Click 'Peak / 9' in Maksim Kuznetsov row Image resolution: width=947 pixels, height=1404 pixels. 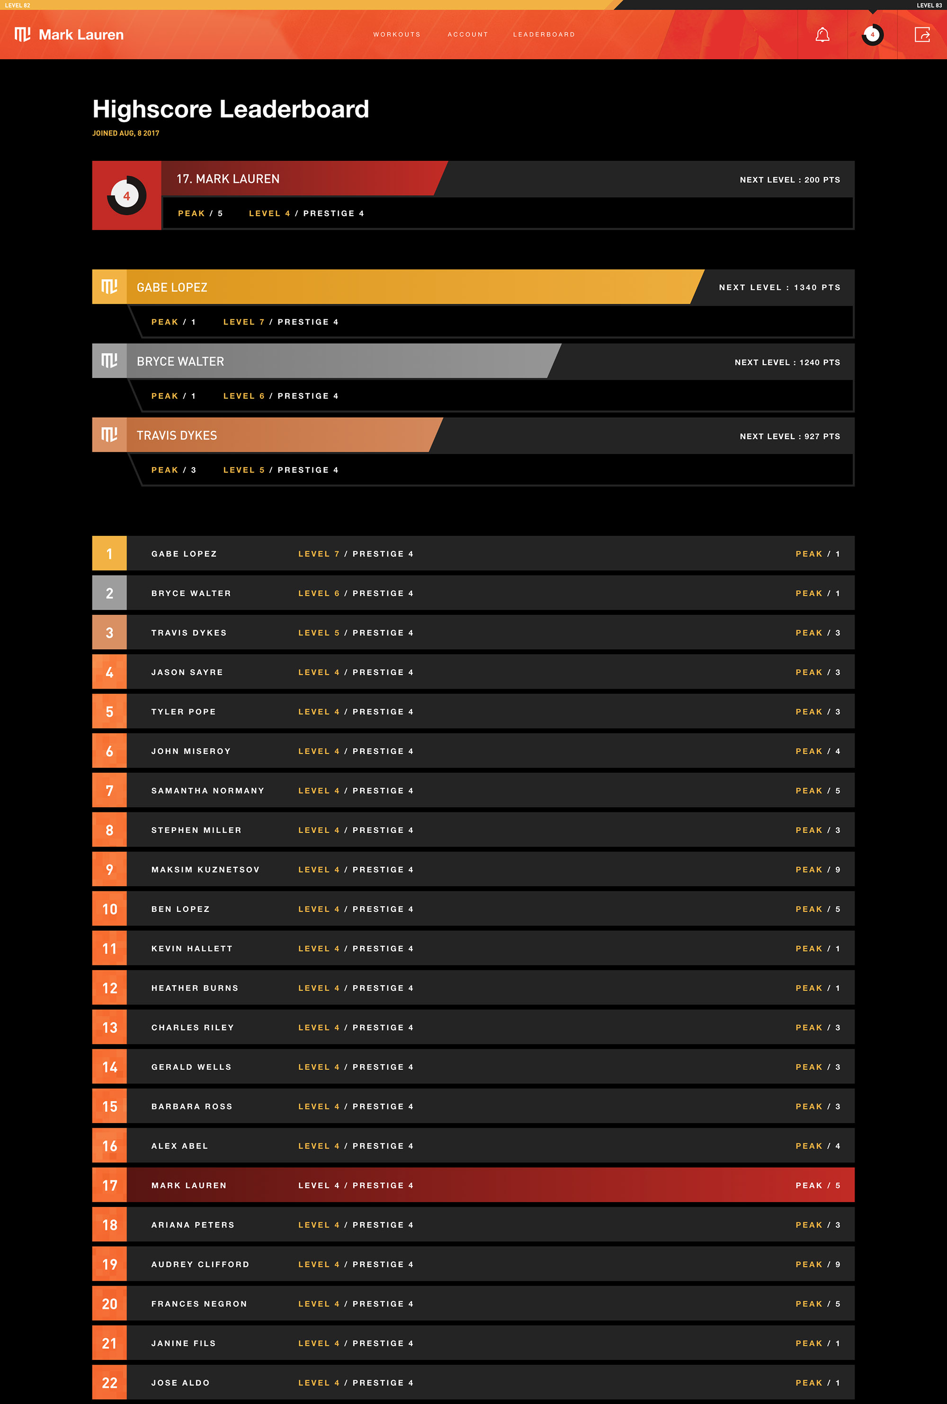point(818,869)
